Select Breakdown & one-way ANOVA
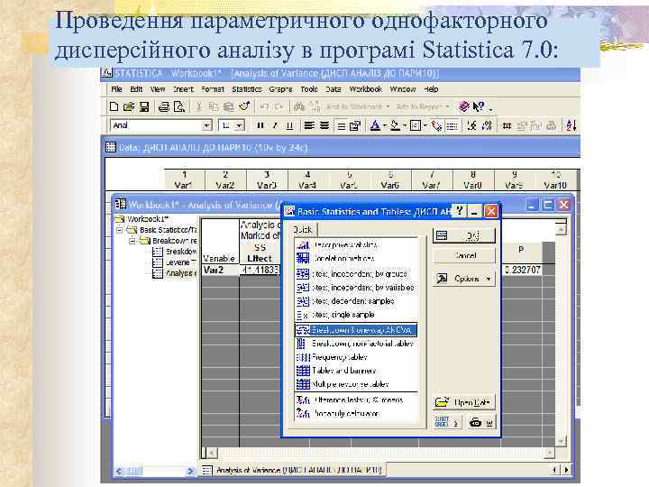 tap(355, 330)
